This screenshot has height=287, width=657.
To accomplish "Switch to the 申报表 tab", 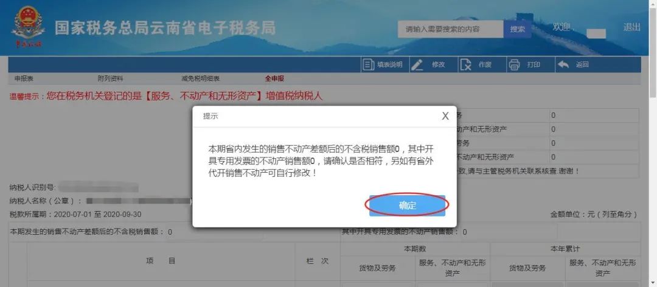I will [24, 78].
